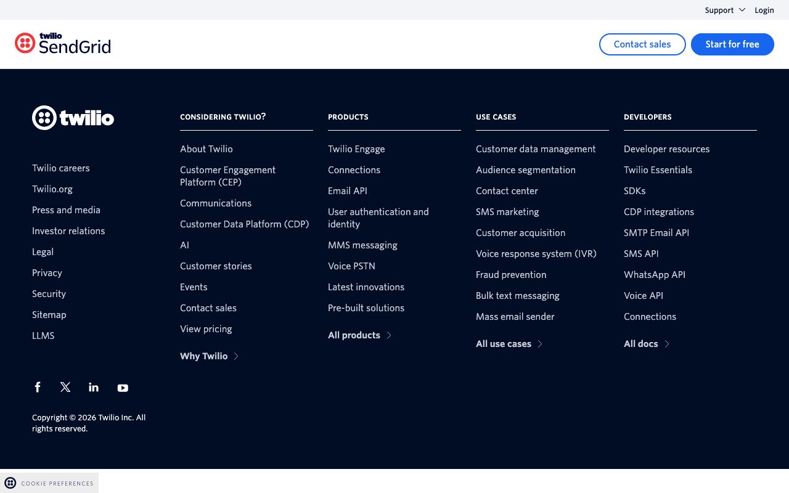789x493 pixels.
Task: Open Customer Data Platform (CDP) link
Action: coord(245,224)
